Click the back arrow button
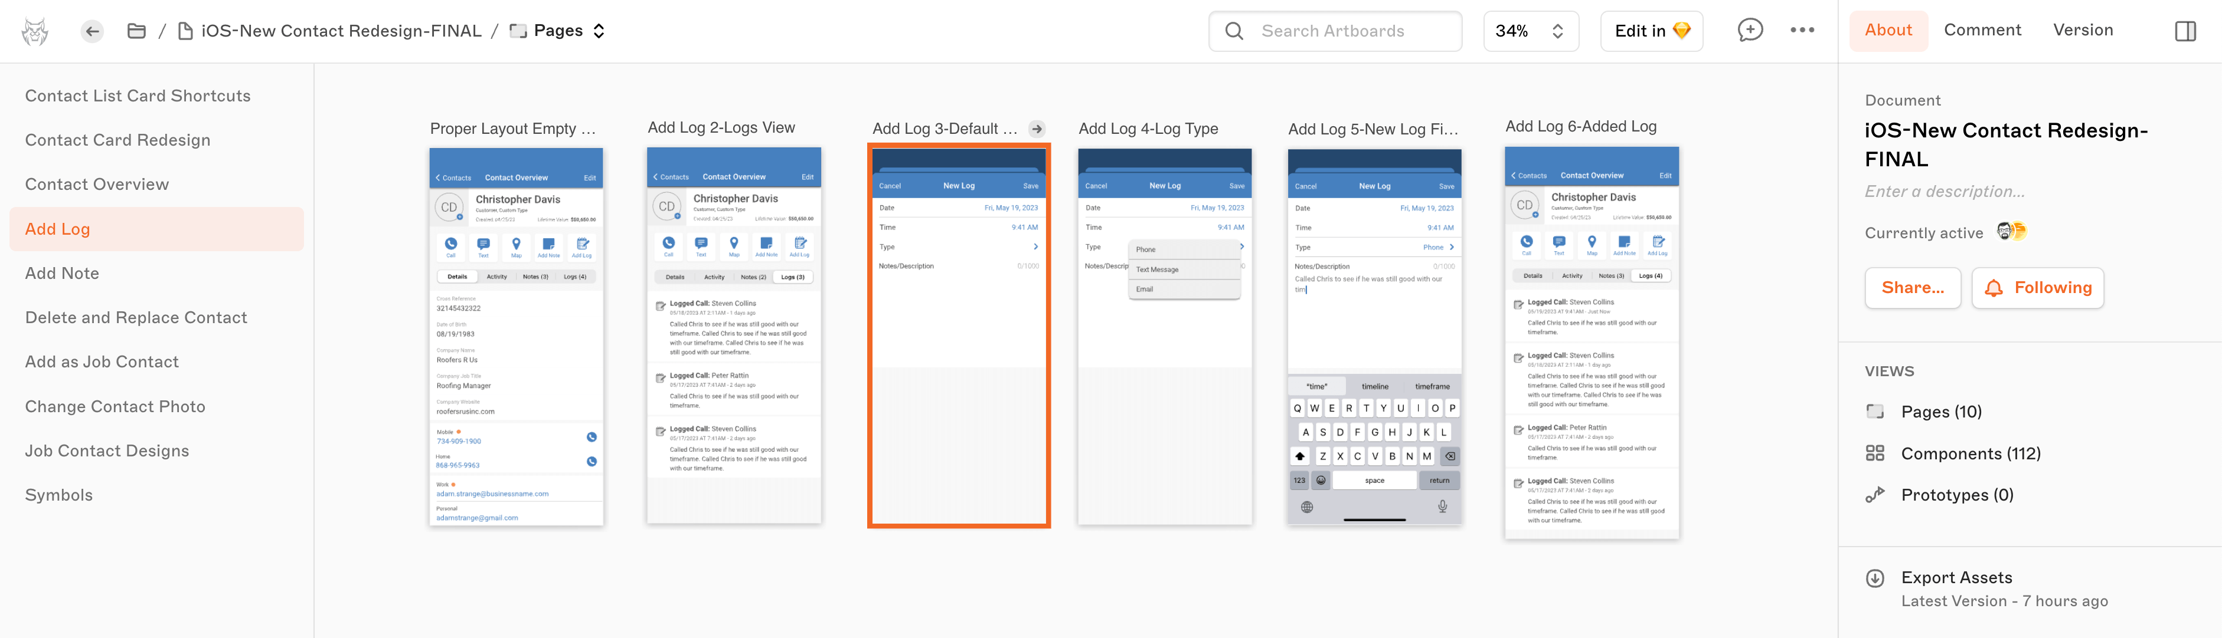2222x638 pixels. pyautogui.click(x=92, y=32)
